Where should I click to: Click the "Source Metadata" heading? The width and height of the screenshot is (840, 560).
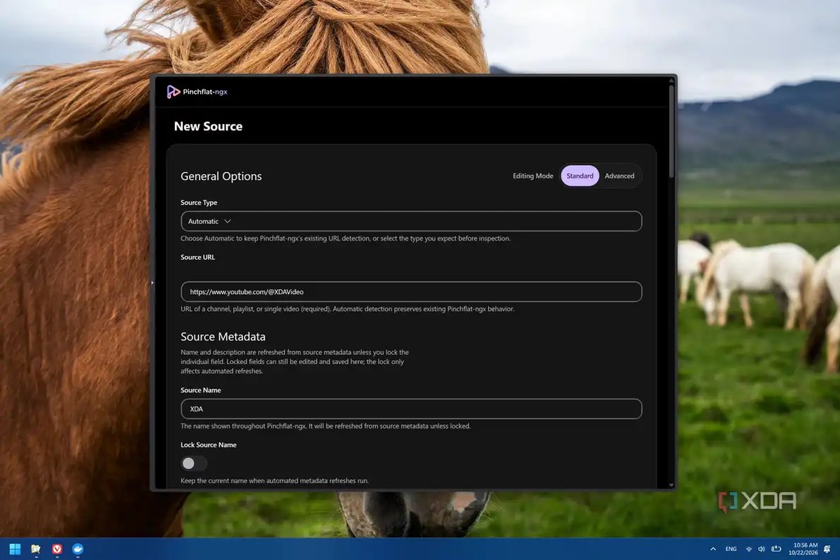click(x=223, y=337)
